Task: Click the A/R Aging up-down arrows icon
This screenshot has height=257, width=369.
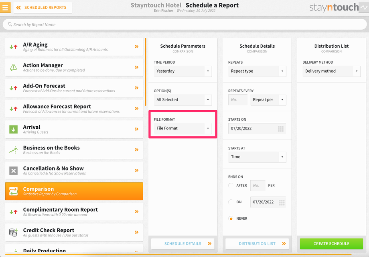Action: [x=13, y=47]
